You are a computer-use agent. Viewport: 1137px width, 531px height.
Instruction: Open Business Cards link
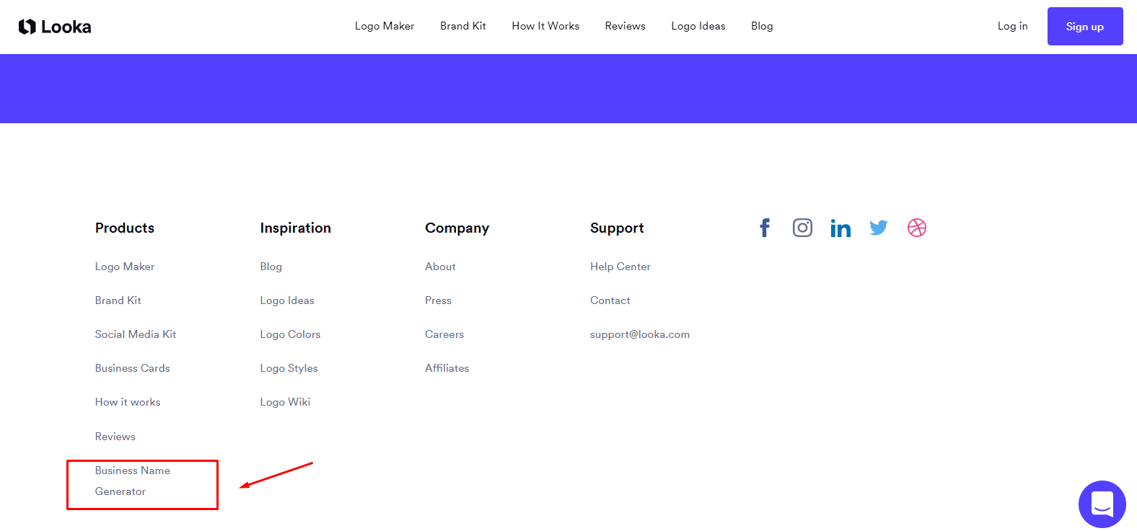pyautogui.click(x=133, y=368)
